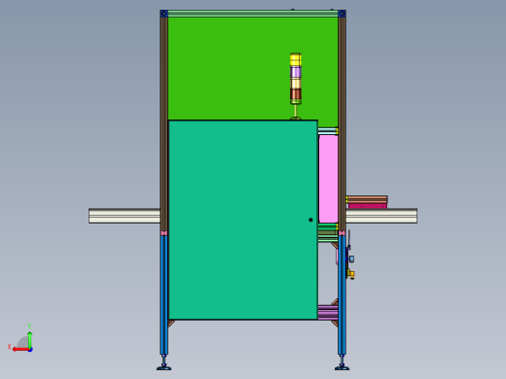Select the yellow segment of signal tower light
This screenshot has height=379, width=506.
point(296,60)
